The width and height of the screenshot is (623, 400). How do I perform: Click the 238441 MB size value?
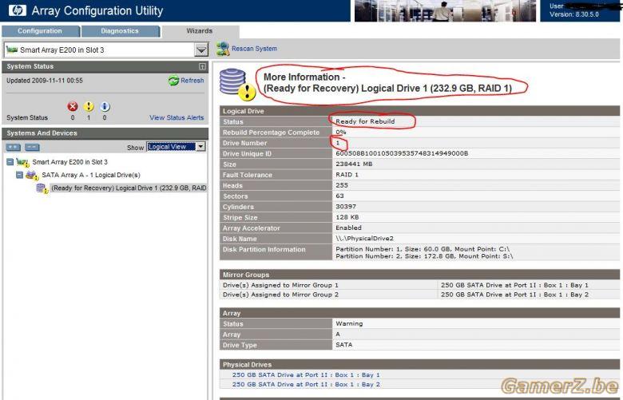(x=354, y=164)
